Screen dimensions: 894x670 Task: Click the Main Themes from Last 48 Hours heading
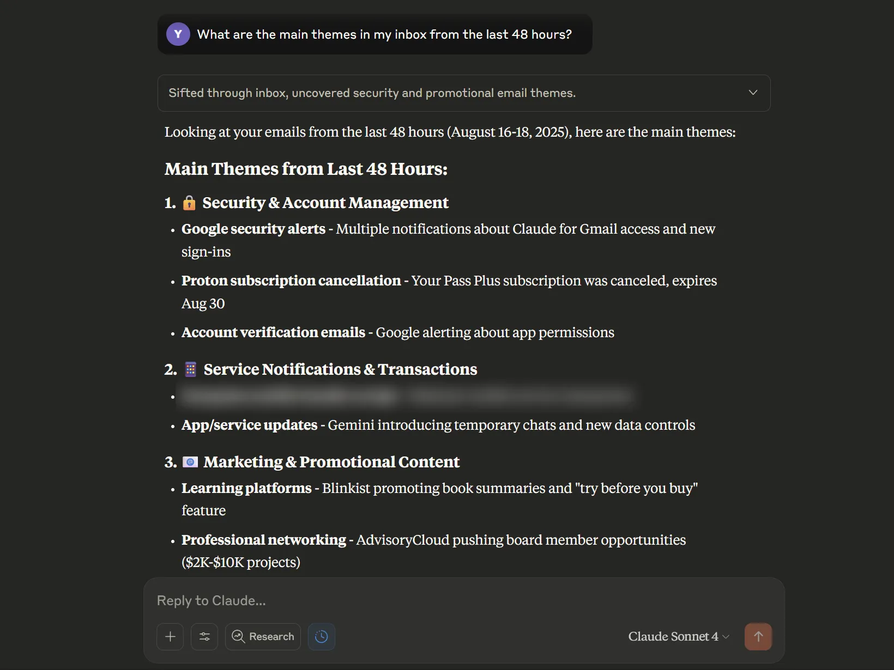point(306,169)
